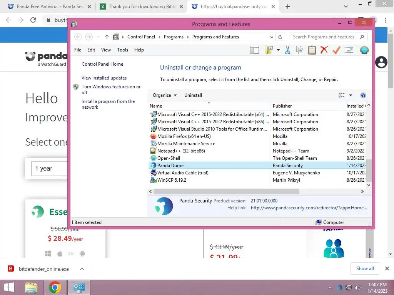
Task: Click the Chrome back arrow
Action: pyautogui.click(x=8, y=20)
